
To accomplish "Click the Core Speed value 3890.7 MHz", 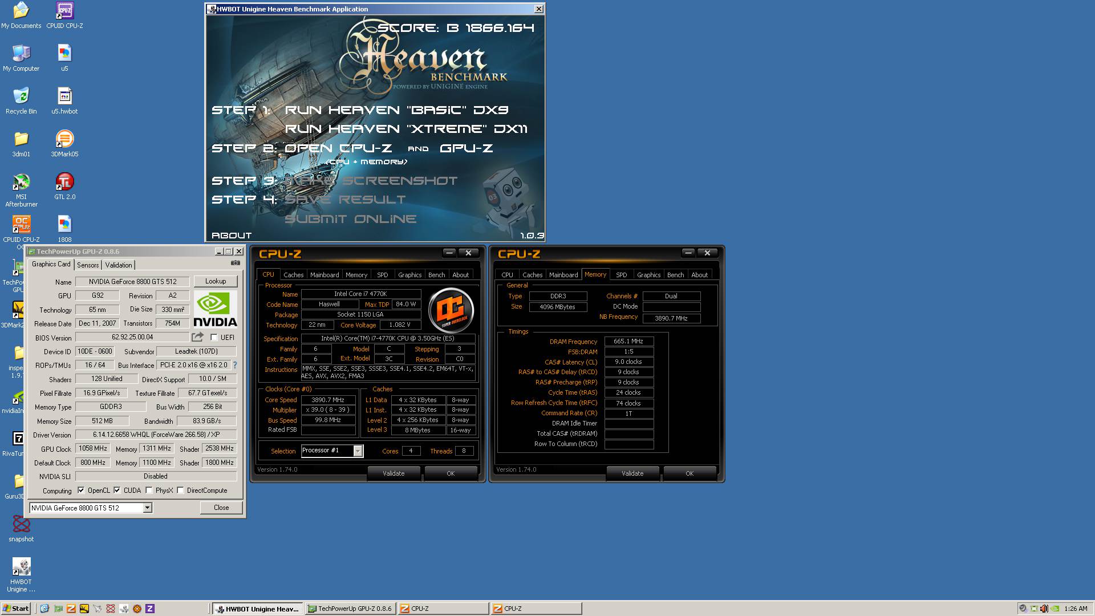I will [328, 400].
